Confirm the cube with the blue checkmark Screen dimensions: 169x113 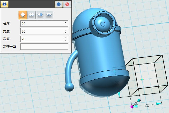click(x=59, y=4)
